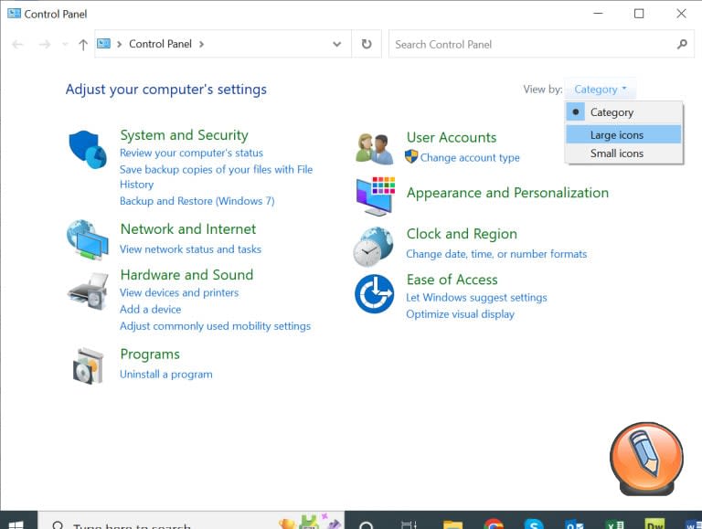Select the Category view radio option
702x529 pixels.
pyautogui.click(x=624, y=111)
